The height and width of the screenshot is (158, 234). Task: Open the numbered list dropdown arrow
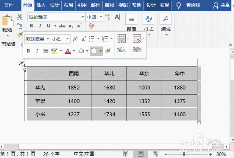(x=111, y=39)
